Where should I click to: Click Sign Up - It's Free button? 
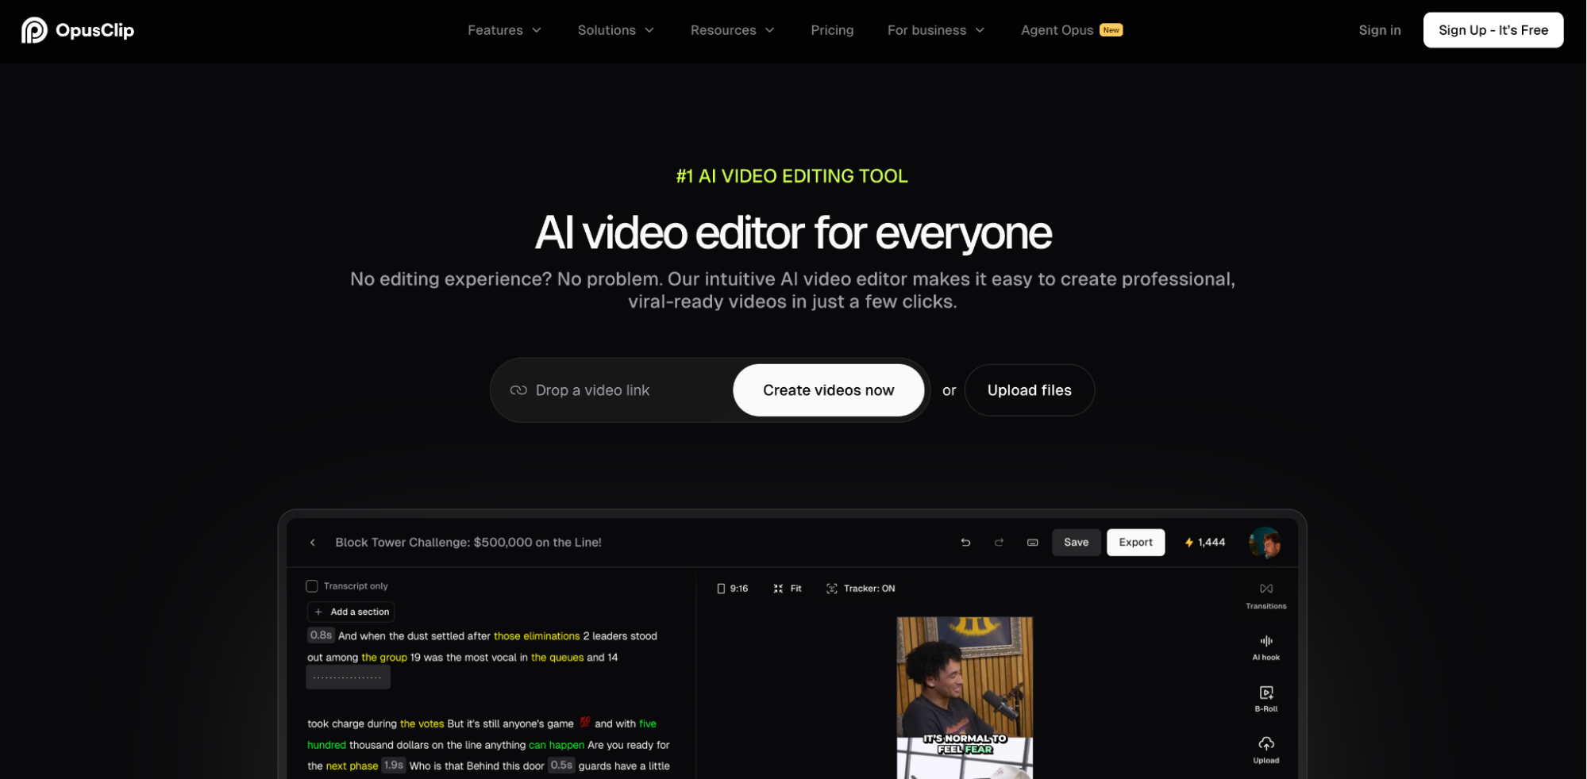point(1493,30)
